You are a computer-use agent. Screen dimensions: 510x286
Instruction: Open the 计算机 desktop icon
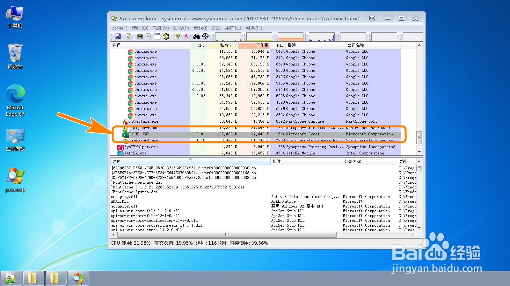point(15,17)
